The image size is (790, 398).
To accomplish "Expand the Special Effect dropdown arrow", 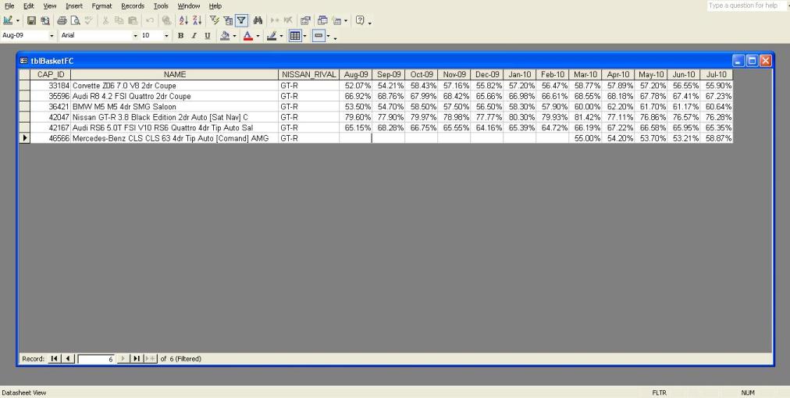I will pyautogui.click(x=329, y=36).
